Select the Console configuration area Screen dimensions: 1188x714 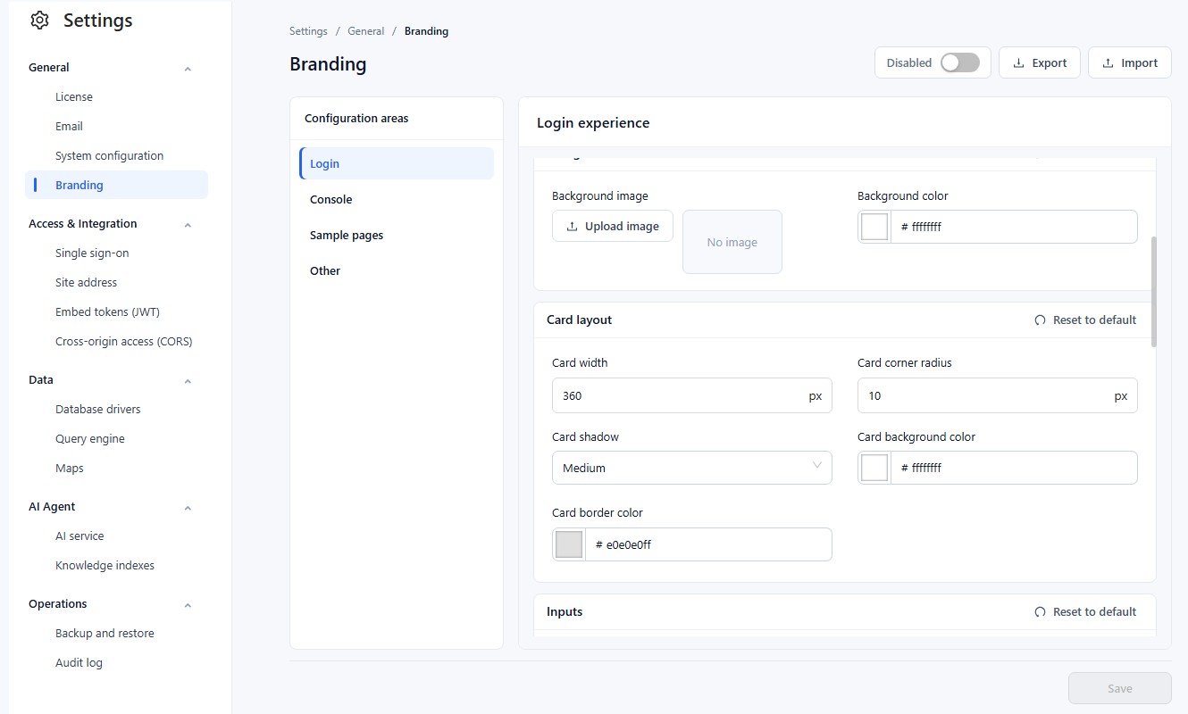point(397,199)
